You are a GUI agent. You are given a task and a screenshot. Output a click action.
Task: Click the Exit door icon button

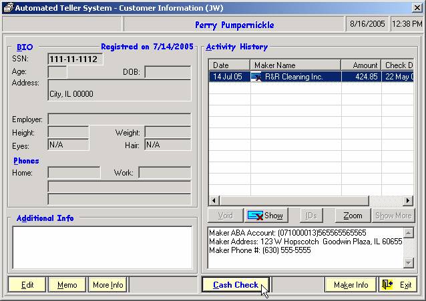tap(397, 285)
